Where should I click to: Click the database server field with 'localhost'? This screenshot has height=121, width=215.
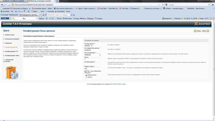click(92, 50)
